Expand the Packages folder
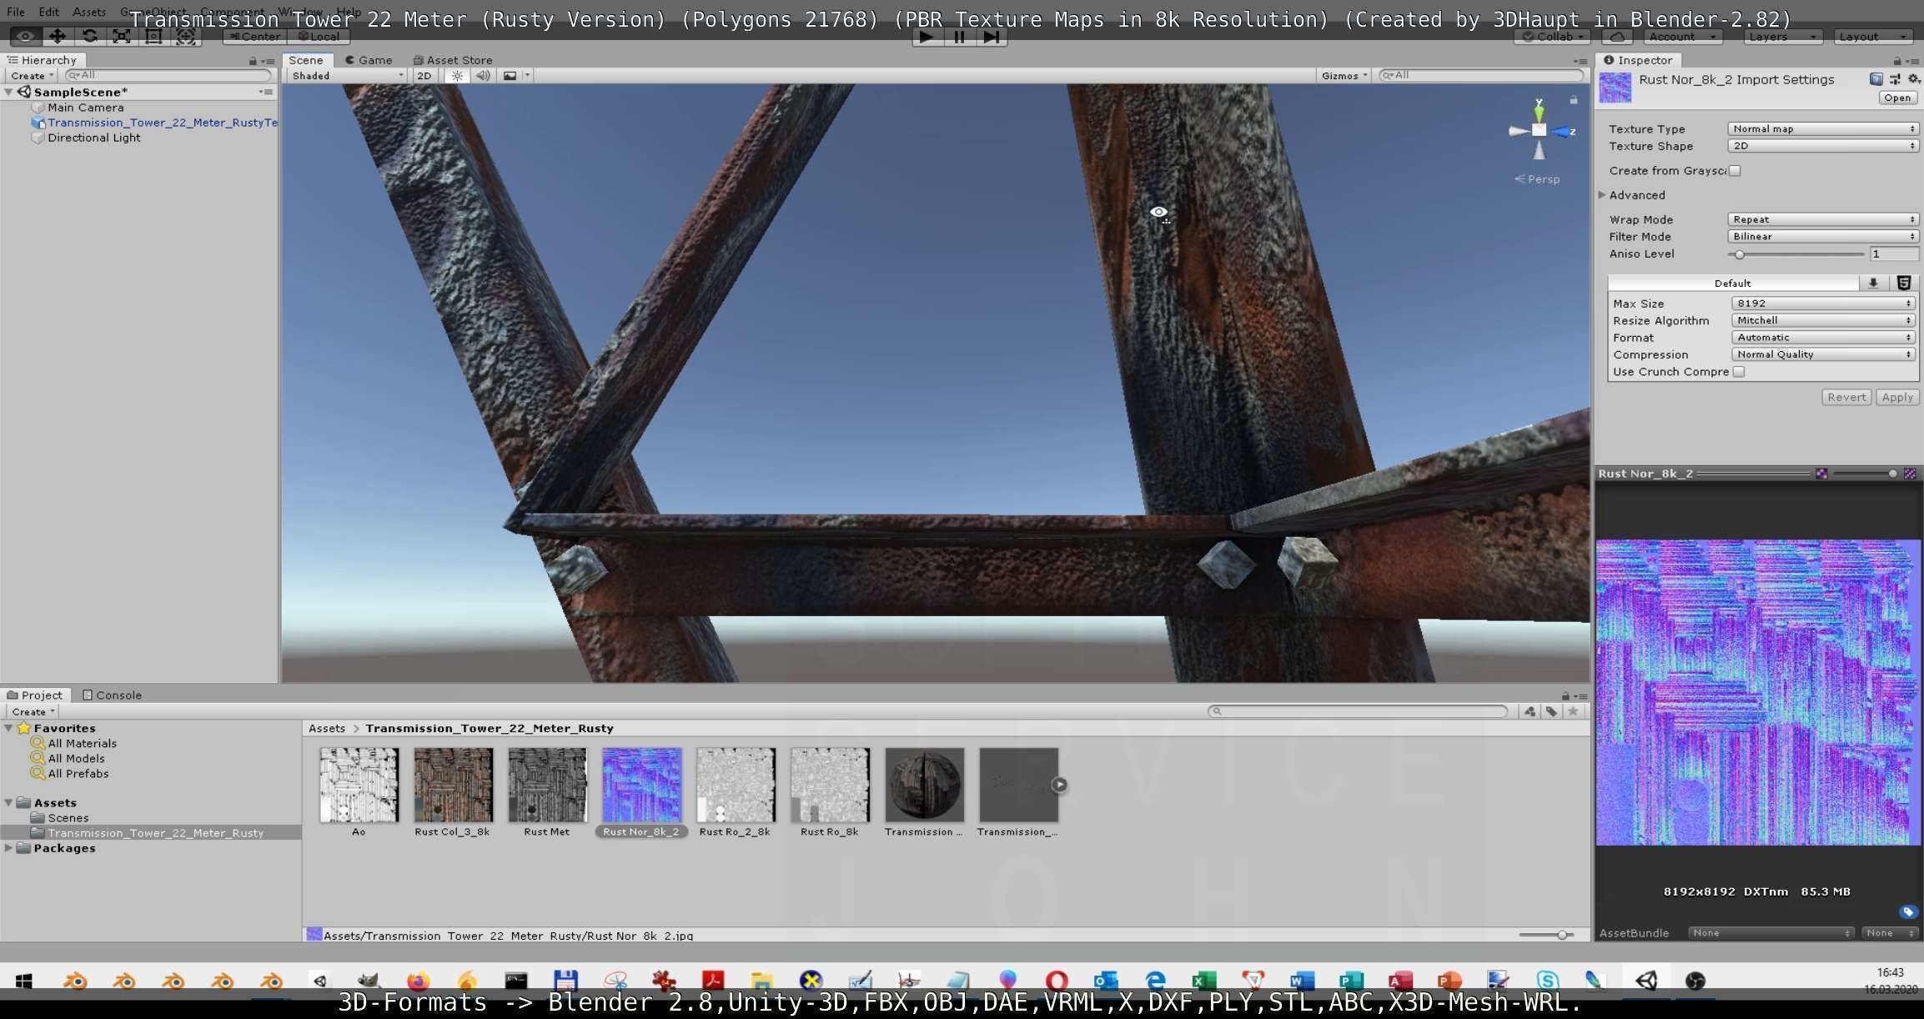 (x=9, y=848)
